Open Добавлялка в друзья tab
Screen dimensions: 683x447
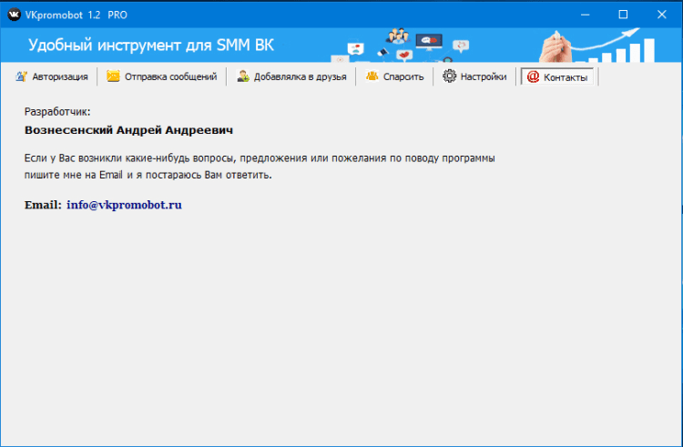291,76
